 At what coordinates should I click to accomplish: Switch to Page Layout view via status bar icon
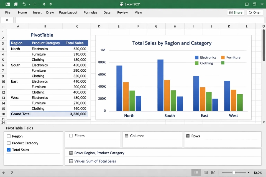click(206, 172)
